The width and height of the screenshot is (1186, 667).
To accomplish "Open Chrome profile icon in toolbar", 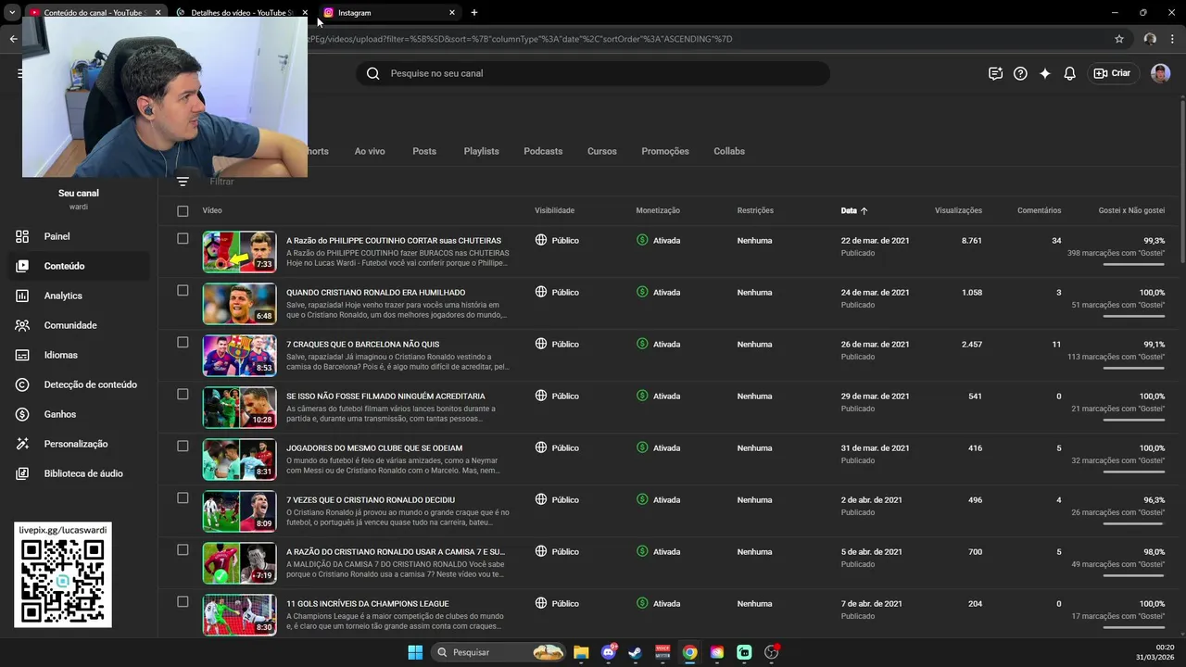I will pos(1150,39).
